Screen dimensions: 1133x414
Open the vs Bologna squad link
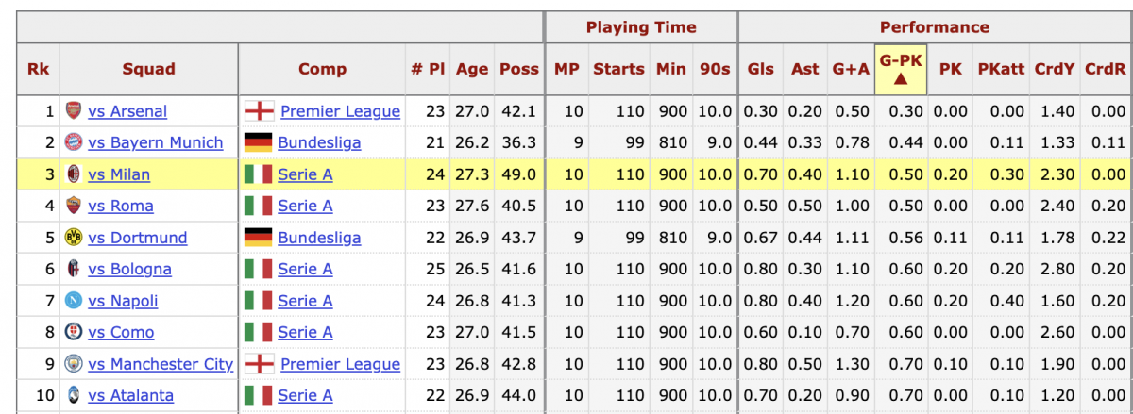[129, 270]
